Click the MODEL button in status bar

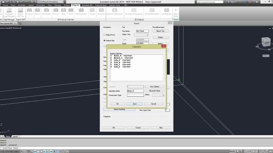(x=232, y=151)
